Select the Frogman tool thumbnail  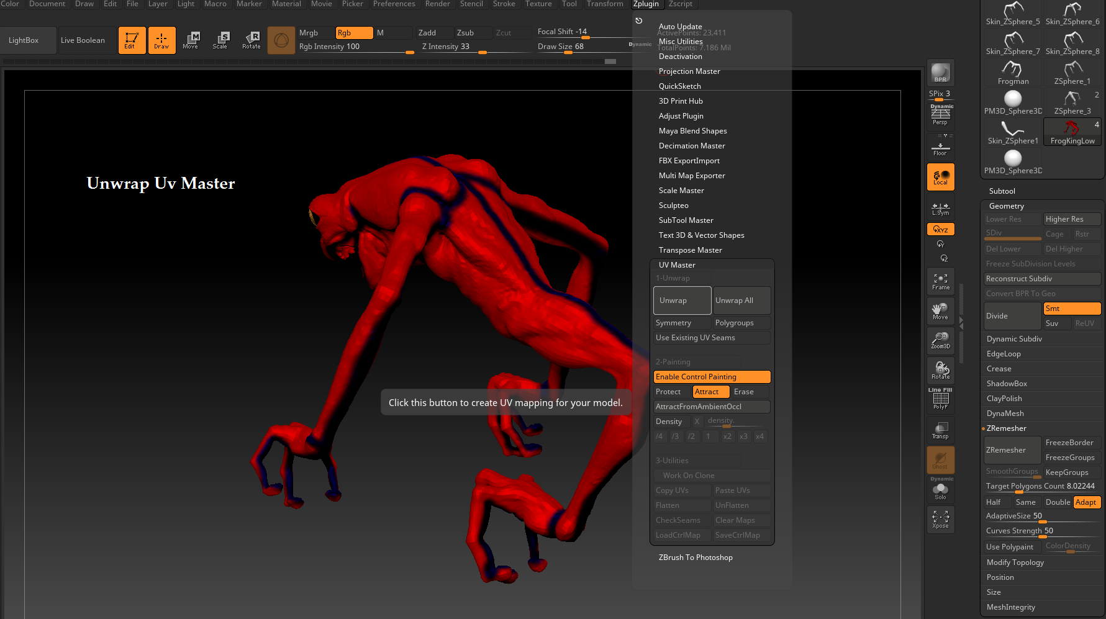point(1013,73)
